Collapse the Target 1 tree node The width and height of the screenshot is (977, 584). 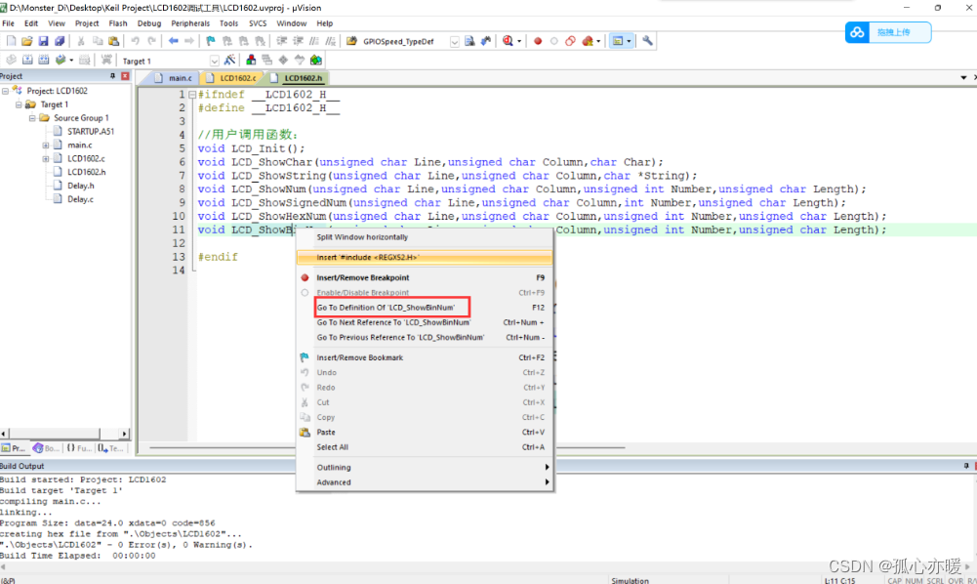(x=19, y=104)
